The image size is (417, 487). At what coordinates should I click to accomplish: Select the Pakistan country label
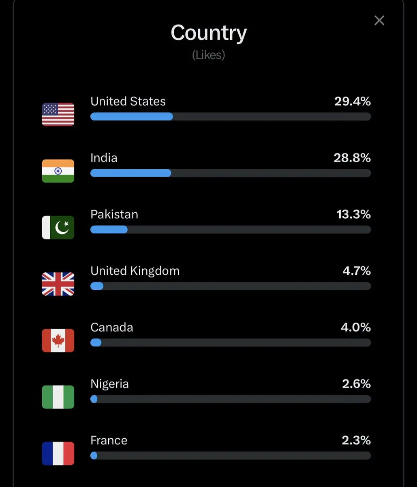point(114,214)
